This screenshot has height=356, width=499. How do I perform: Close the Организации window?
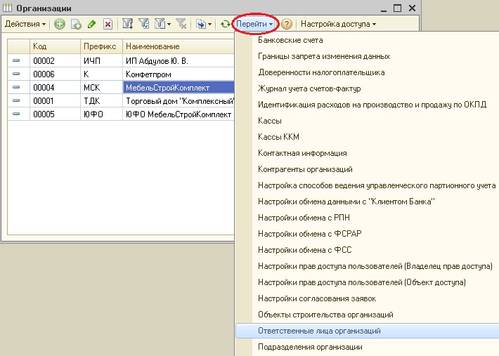point(412,8)
